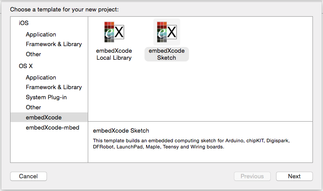This screenshot has height=191, width=323.
Task: Choose Application under OS X
Action: [x=41, y=77]
